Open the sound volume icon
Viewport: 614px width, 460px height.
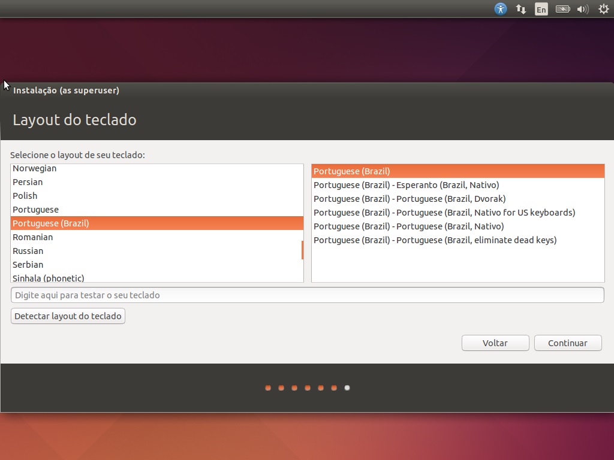tap(583, 9)
